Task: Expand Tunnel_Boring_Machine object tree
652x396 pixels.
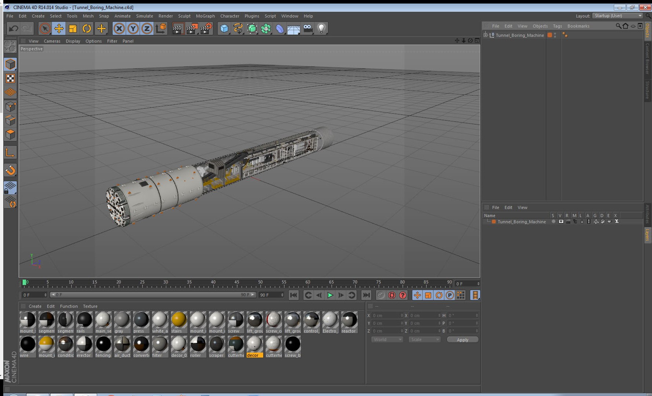Action: click(x=485, y=35)
